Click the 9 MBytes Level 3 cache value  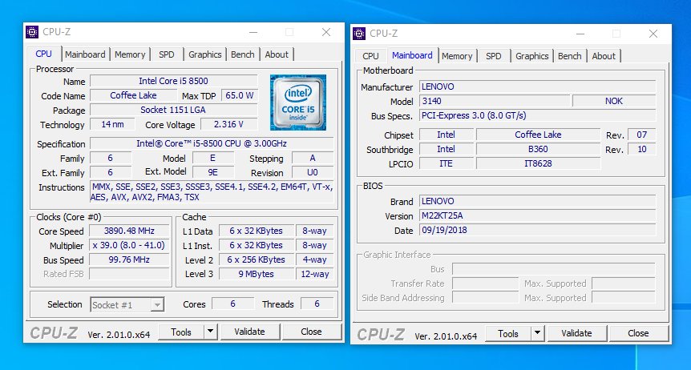click(256, 274)
